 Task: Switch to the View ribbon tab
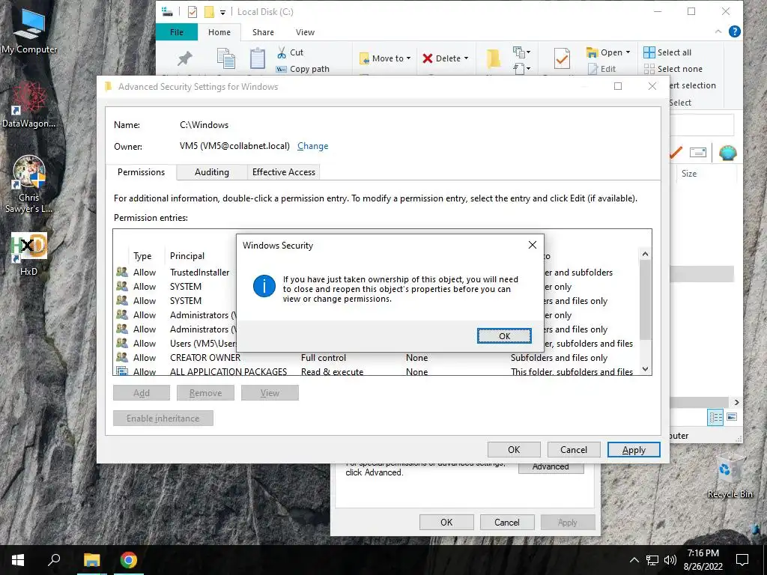(306, 32)
